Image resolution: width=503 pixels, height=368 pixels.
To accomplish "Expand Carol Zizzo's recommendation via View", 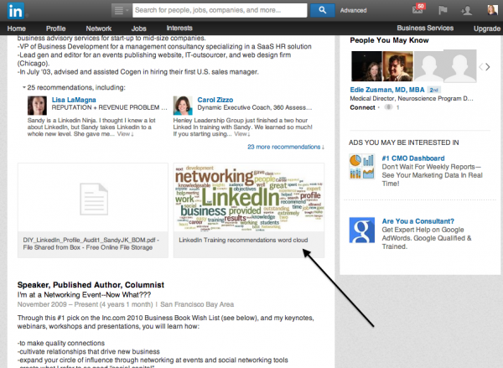I will [242, 134].
